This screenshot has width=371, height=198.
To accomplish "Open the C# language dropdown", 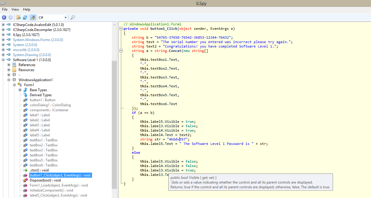I will click(65, 18).
